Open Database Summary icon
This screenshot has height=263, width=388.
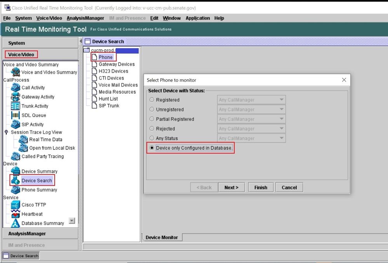pos(16,223)
